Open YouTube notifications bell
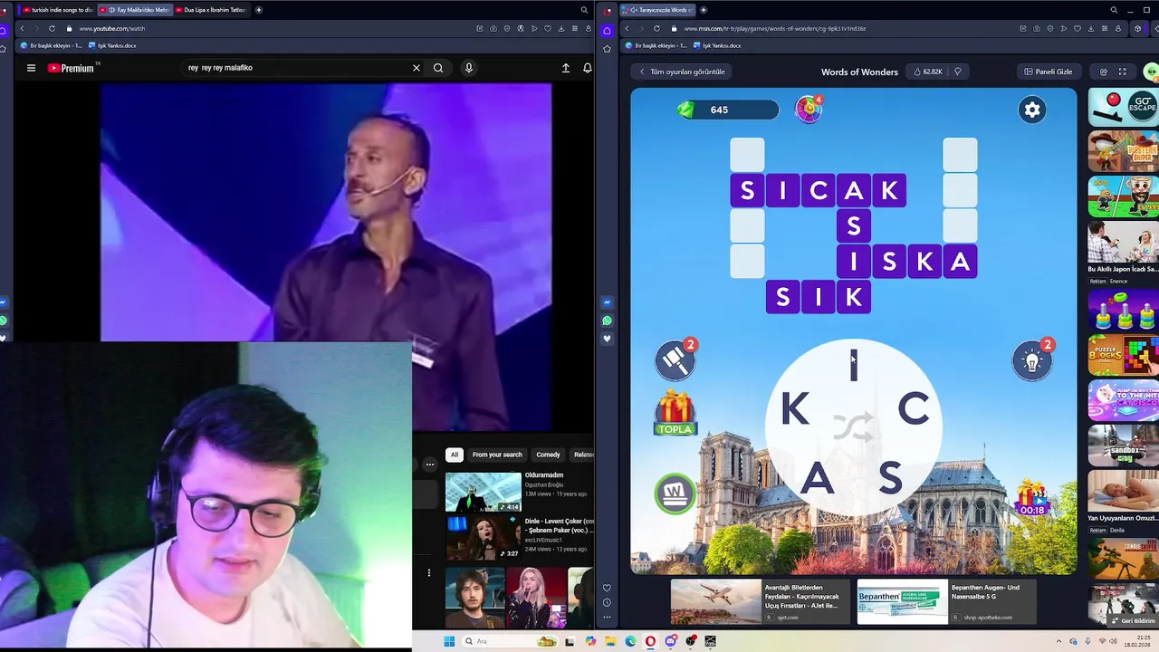Image resolution: width=1159 pixels, height=652 pixels. point(588,68)
